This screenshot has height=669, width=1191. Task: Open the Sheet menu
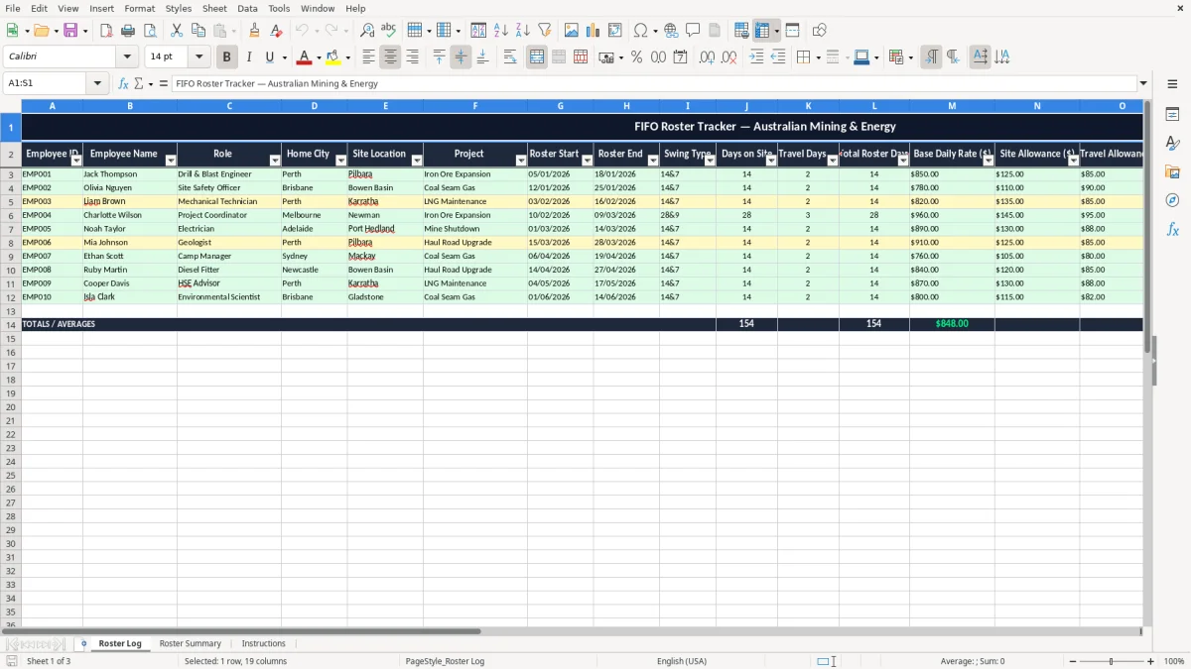[x=214, y=8]
